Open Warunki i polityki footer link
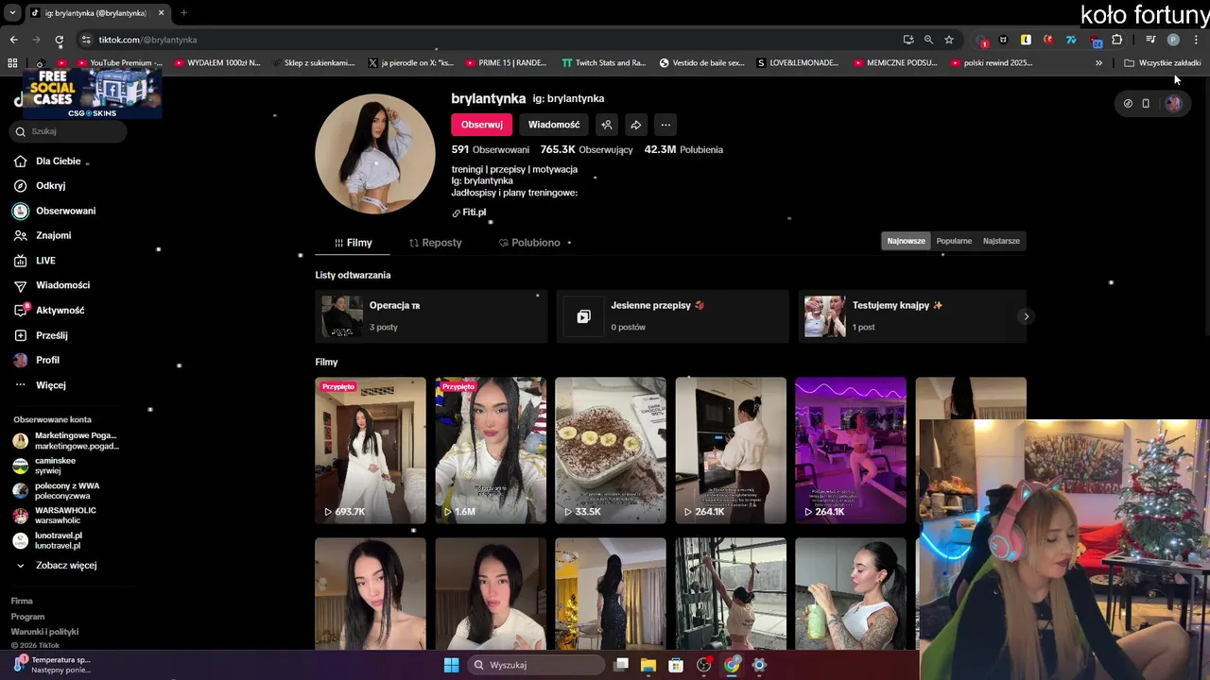The width and height of the screenshot is (1210, 680). click(x=44, y=632)
